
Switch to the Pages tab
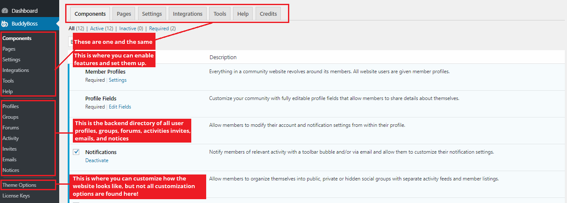pyautogui.click(x=124, y=14)
